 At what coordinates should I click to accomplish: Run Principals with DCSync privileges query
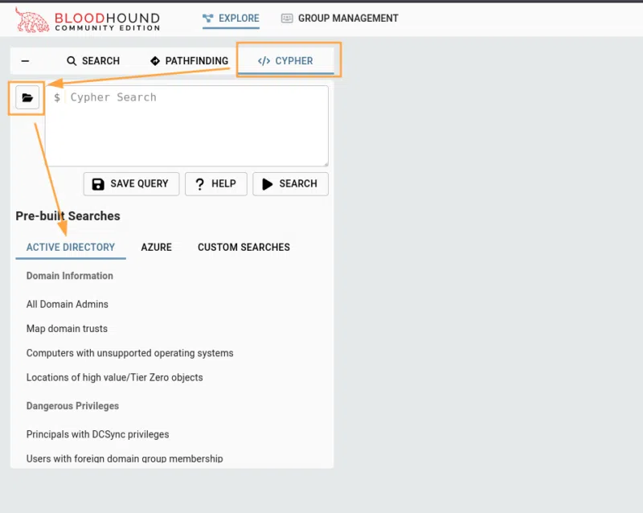point(97,434)
